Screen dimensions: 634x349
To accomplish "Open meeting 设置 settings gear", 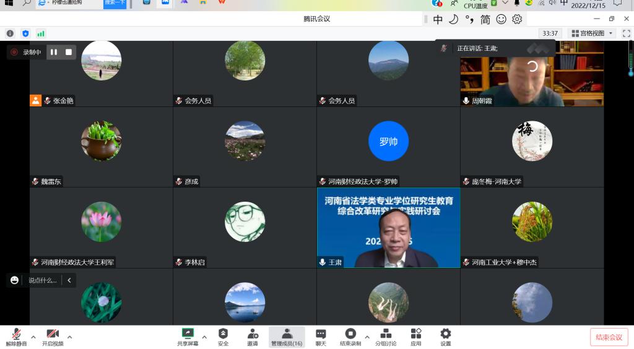I will pyautogui.click(x=446, y=337).
